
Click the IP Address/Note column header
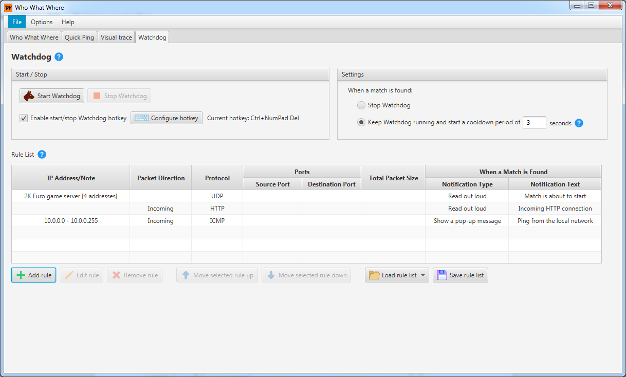tap(71, 178)
